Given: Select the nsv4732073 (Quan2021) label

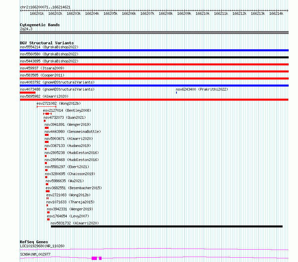Looking at the screenshot, I should pyautogui.click(x=65, y=117).
